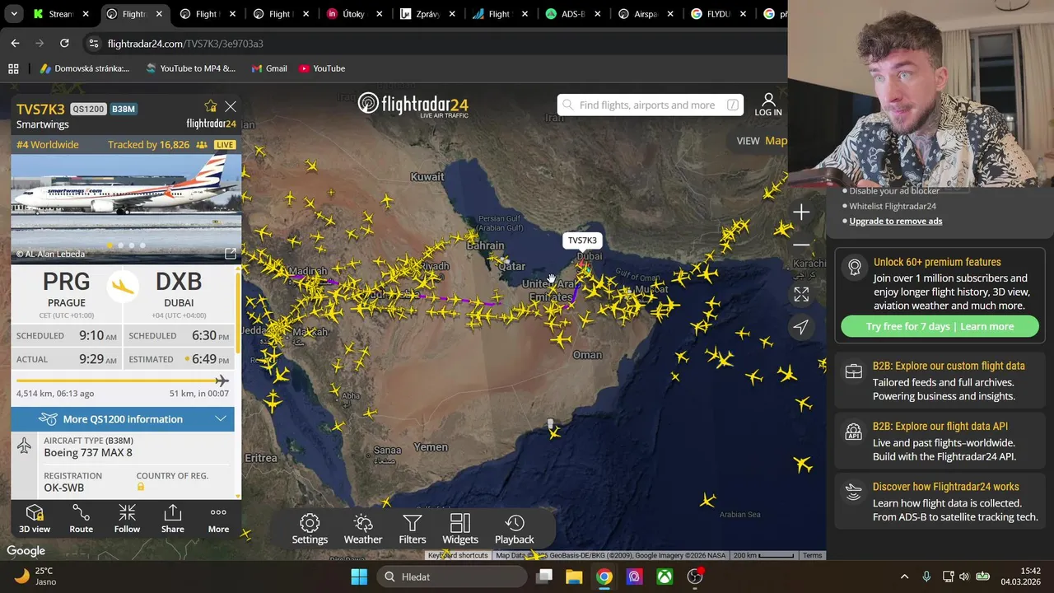Screen dimensions: 1054x593
Task: Follow the TVS7K3 aircraft
Action: pyautogui.click(x=127, y=519)
